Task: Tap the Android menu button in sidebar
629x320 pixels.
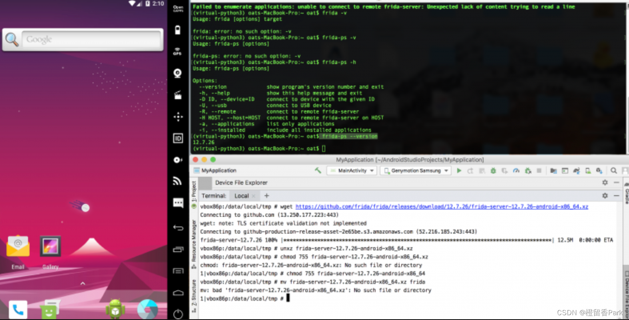Action: pyautogui.click(x=178, y=271)
